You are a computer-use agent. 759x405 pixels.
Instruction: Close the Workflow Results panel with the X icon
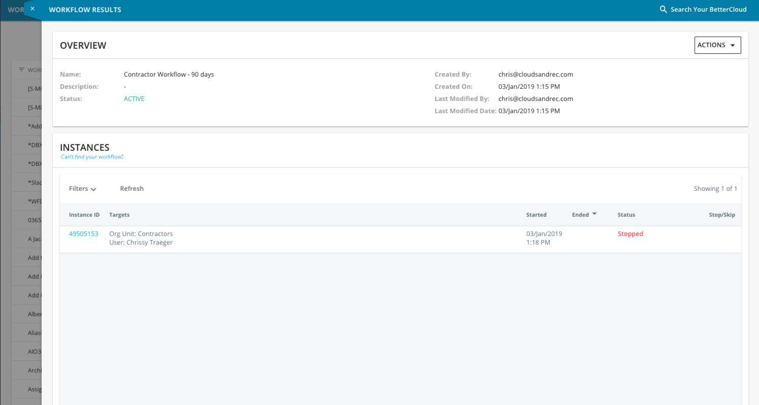[32, 8]
